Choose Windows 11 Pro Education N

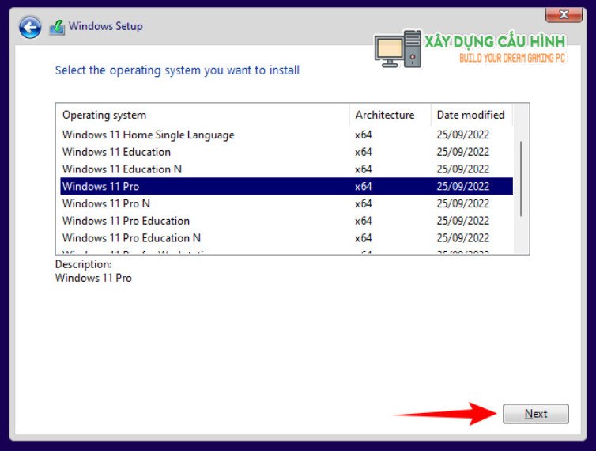coord(286,238)
